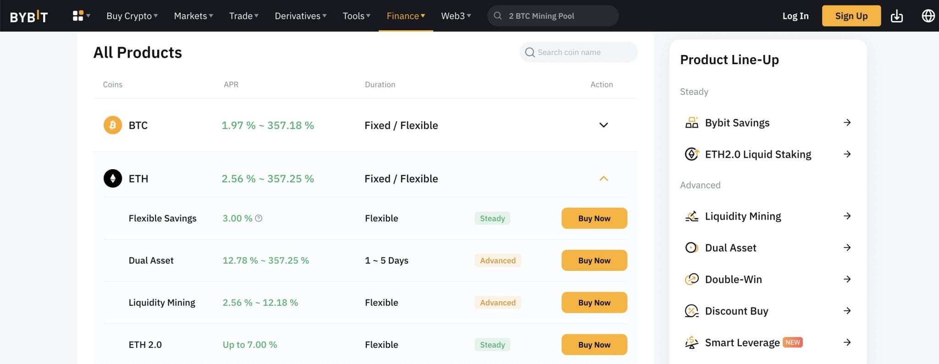Image resolution: width=939 pixels, height=364 pixels.
Task: Click the Steady tag on ETH 2.0
Action: pos(492,345)
